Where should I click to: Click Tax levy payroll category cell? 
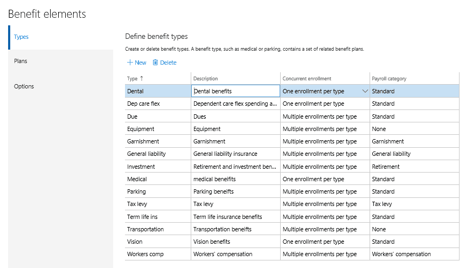[415, 204]
